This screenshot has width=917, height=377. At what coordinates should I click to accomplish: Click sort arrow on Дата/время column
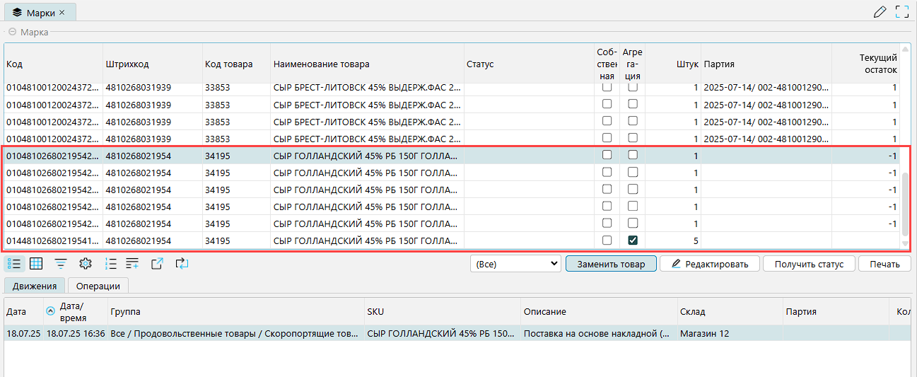click(x=50, y=311)
